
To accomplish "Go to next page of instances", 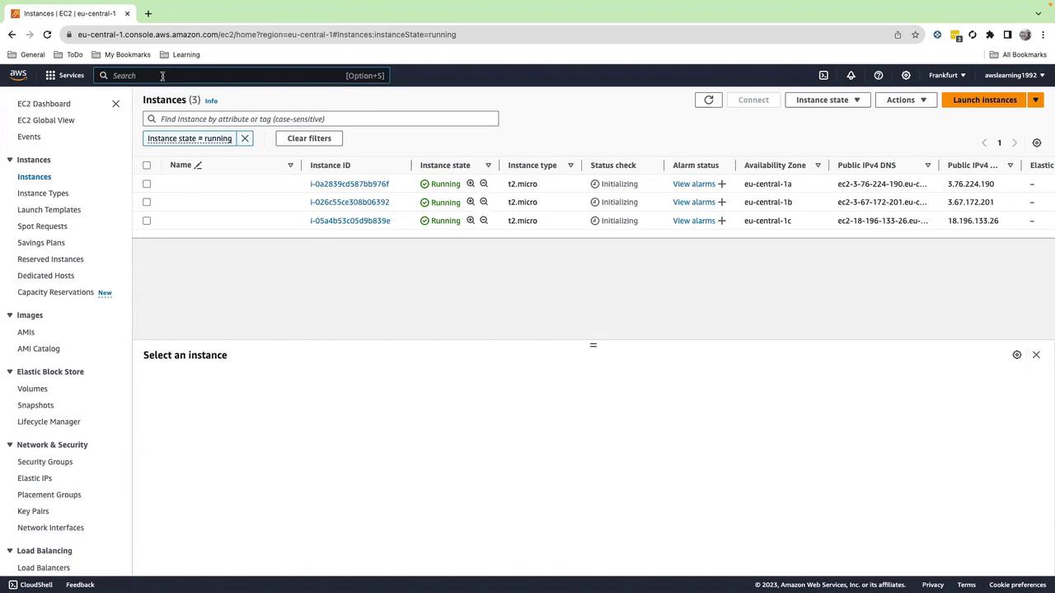I will (x=1015, y=142).
